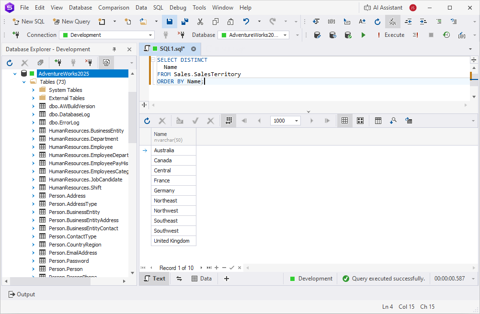Click the Stop execution square icon
480x314 pixels.
[x=431, y=35]
